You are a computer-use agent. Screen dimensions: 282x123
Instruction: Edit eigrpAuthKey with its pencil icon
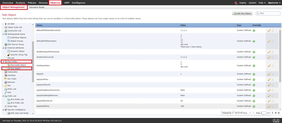[x=269, y=80]
